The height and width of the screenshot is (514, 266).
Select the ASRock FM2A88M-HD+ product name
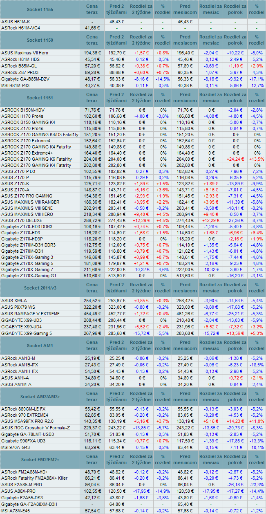point(25,472)
